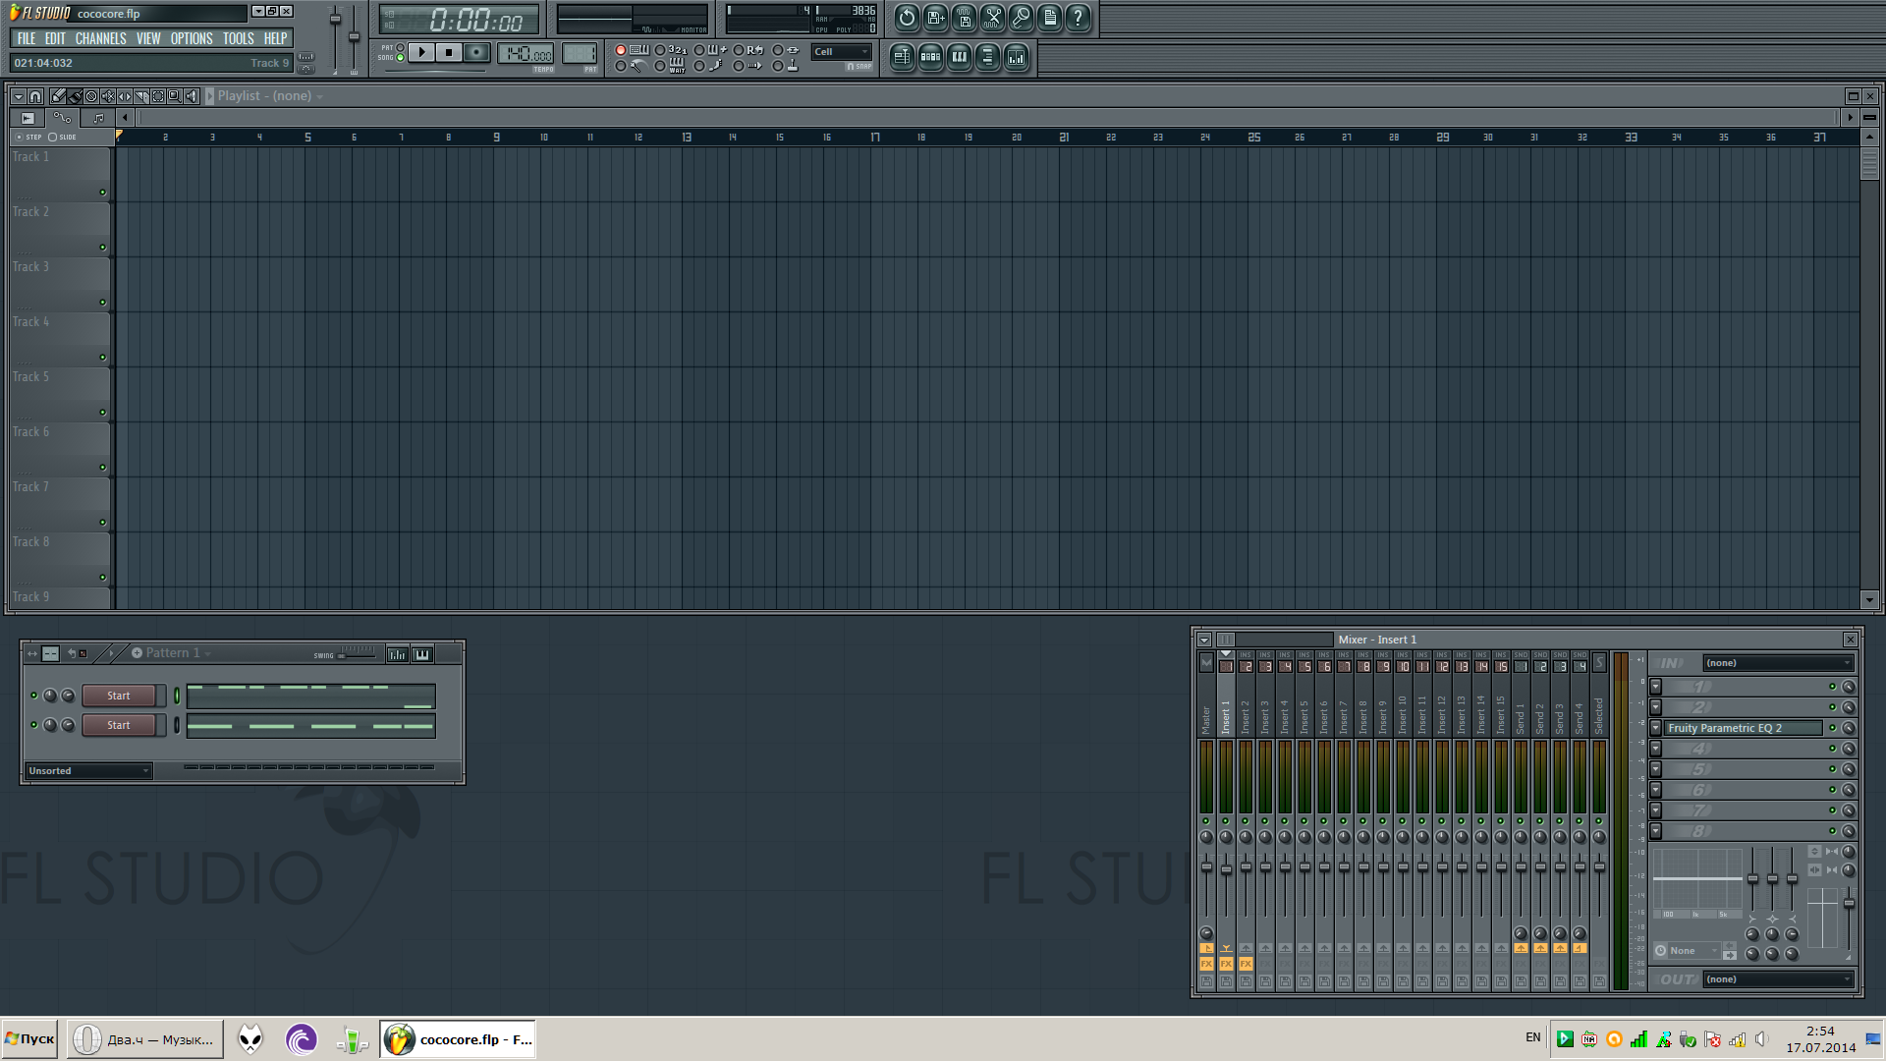This screenshot has height=1061, width=1886.
Task: Open effect slot 1 arrow menu
Action: tap(1656, 687)
